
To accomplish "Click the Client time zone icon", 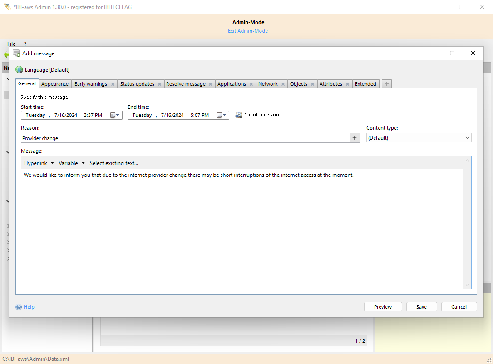I will [239, 115].
